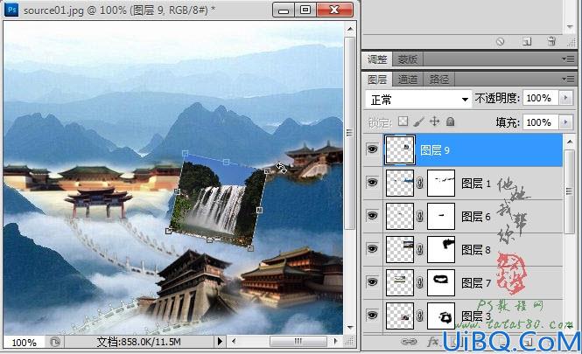Click the canvas vertical scrollbar thumb
582x354 pixels.
[x=350, y=133]
